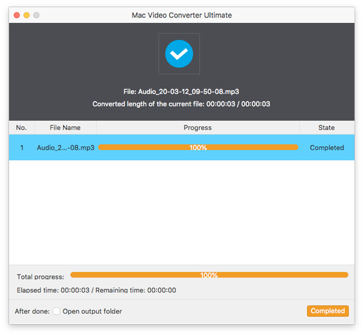363x335 pixels.
Task: Click the Total progress label
Action: (41, 277)
